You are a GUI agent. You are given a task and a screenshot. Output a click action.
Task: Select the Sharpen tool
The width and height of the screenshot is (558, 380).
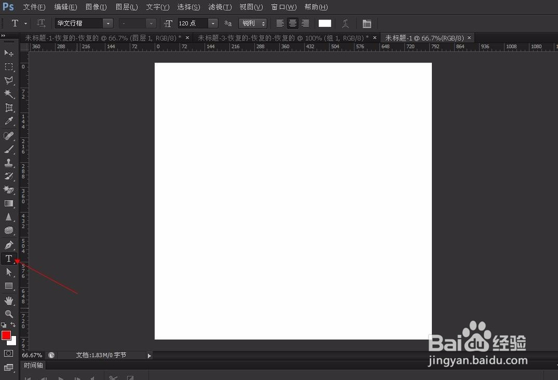[9, 217]
